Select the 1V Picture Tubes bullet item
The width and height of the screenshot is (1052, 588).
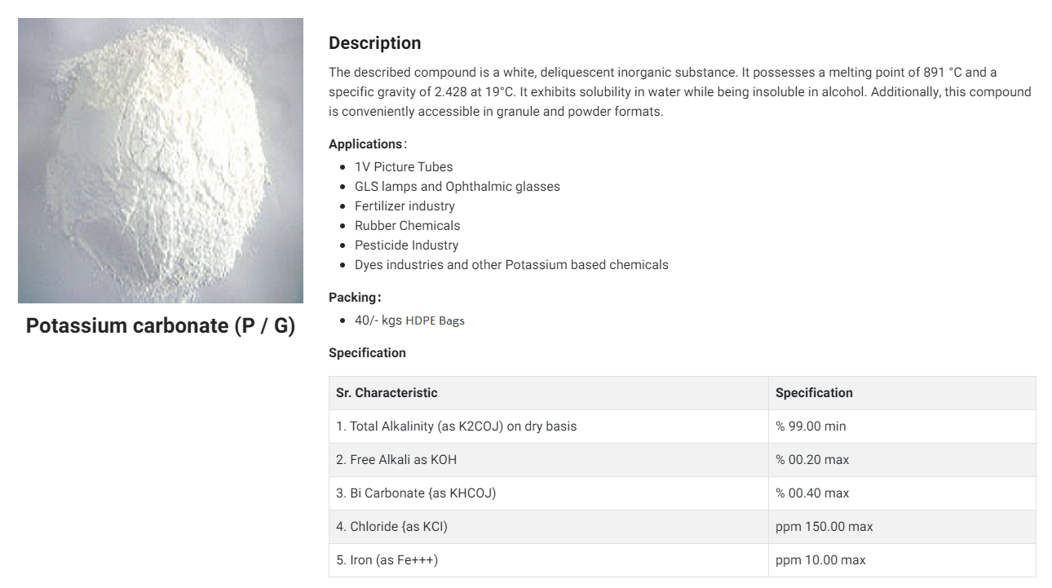point(404,167)
